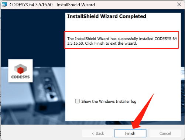185x140 pixels.
Task: Click the installer icon in the title bar
Action: (x=4, y=5)
